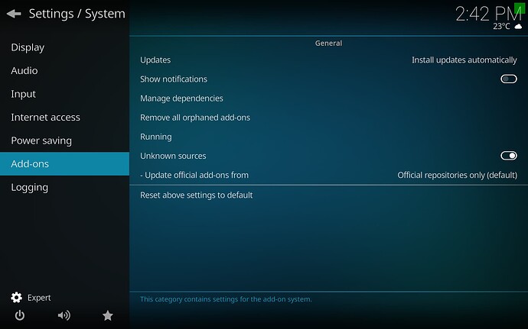
Task: Change Install updates automatically option
Action: tap(464, 60)
